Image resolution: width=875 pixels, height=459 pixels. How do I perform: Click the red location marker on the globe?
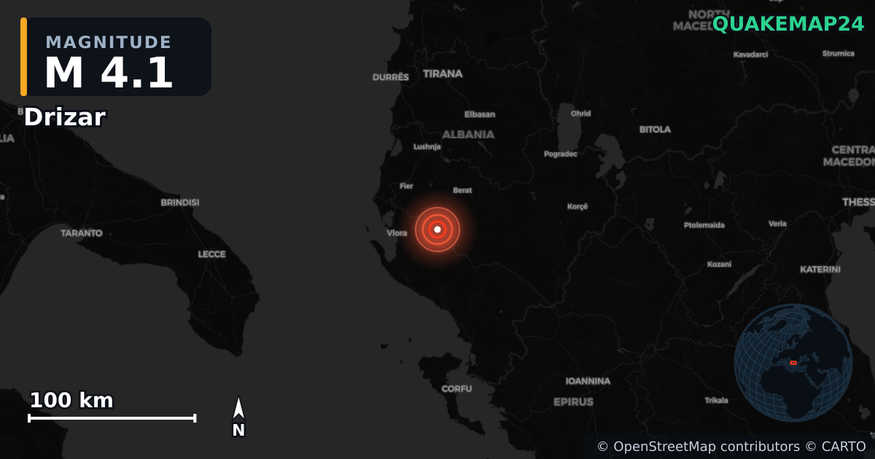[x=793, y=363]
